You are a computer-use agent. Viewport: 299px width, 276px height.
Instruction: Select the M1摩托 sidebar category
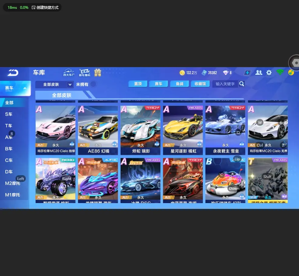(x=12, y=195)
